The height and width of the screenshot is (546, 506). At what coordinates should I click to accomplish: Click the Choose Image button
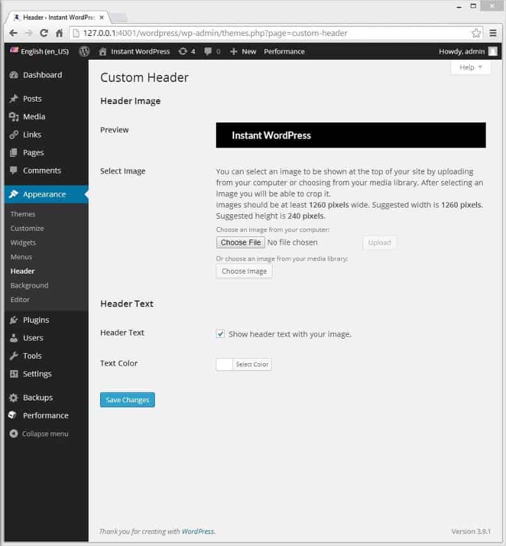pos(244,271)
